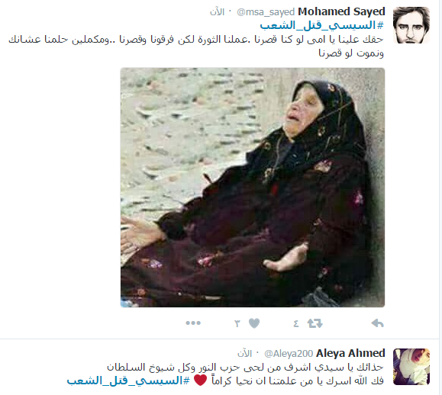
Task: Open Aleya Ahmed's profile avatar
Action: (411, 367)
